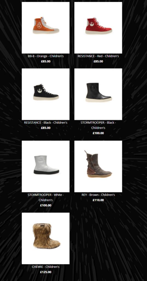Open the furry Chewie boot image
This screenshot has height=281, width=147.
(x=46, y=238)
